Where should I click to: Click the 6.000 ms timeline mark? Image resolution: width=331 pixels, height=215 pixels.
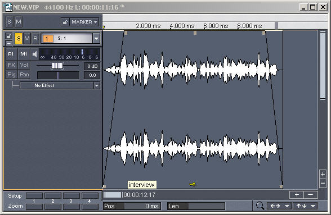(x=216, y=26)
